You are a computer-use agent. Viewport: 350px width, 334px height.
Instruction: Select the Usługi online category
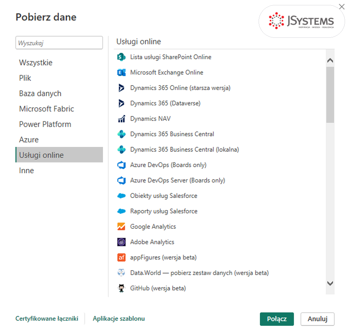click(59, 155)
